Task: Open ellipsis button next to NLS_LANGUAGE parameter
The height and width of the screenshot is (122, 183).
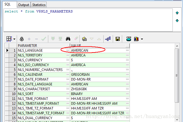Action: [x=68, y=50]
